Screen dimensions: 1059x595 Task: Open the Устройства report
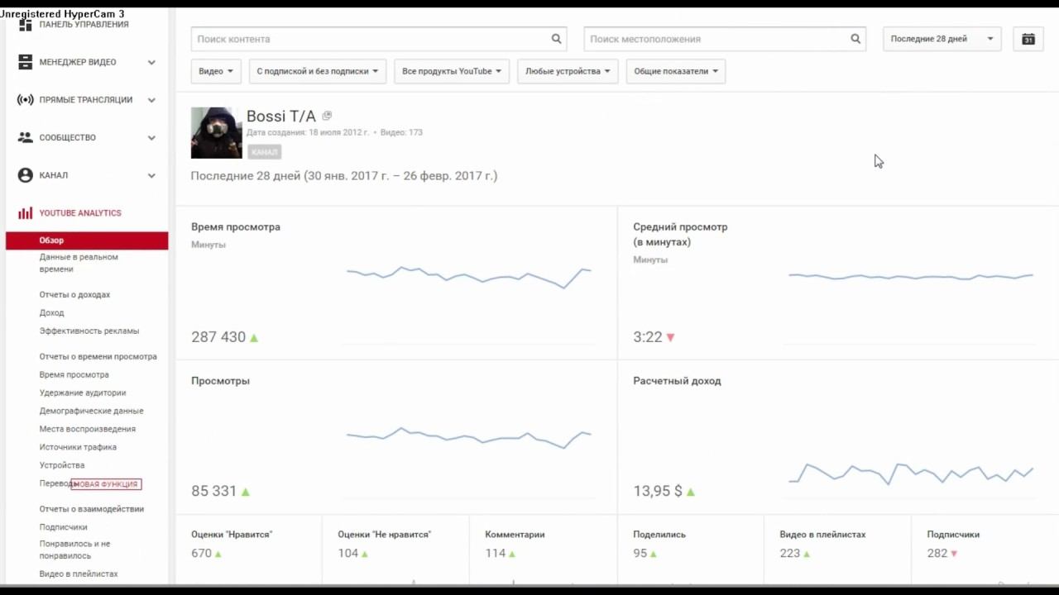pyautogui.click(x=62, y=466)
